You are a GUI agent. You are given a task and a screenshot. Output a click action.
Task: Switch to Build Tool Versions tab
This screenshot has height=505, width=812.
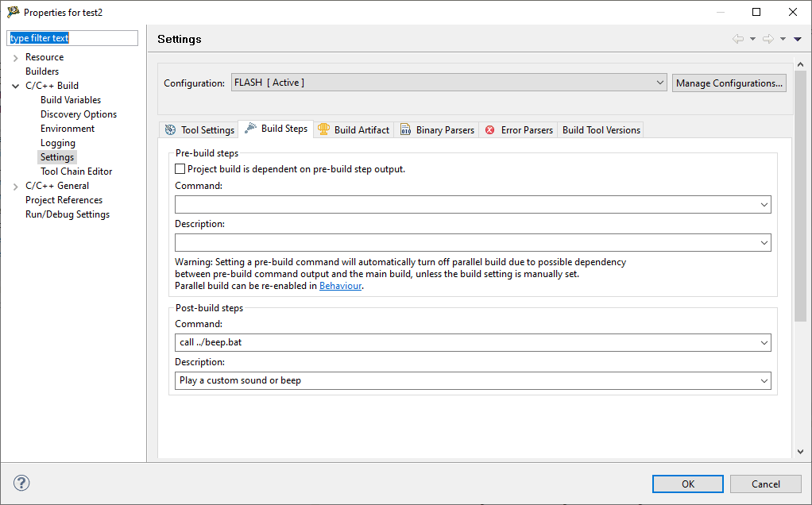[601, 130]
